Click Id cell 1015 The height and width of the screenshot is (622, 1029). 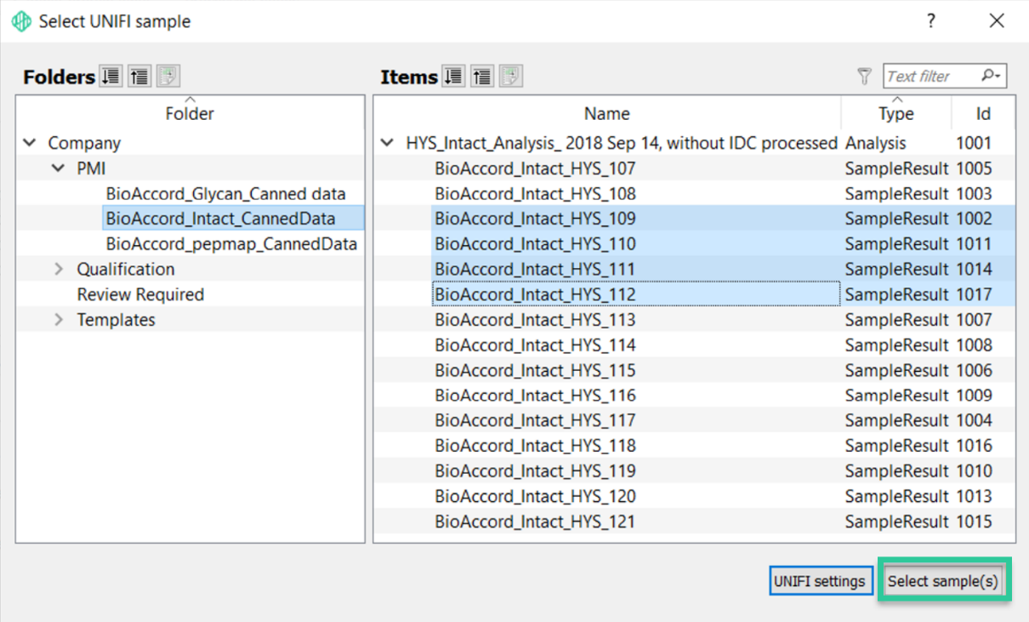point(974,522)
